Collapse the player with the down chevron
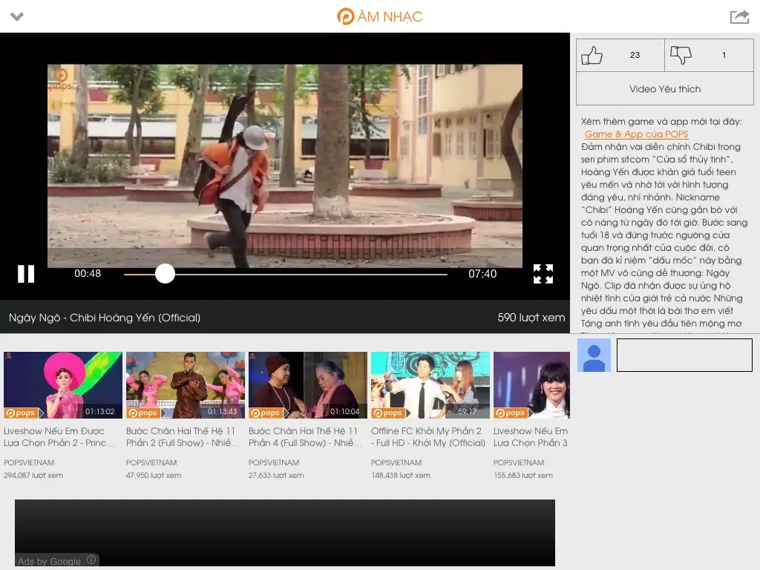Image resolution: width=760 pixels, height=570 pixels. click(x=17, y=17)
